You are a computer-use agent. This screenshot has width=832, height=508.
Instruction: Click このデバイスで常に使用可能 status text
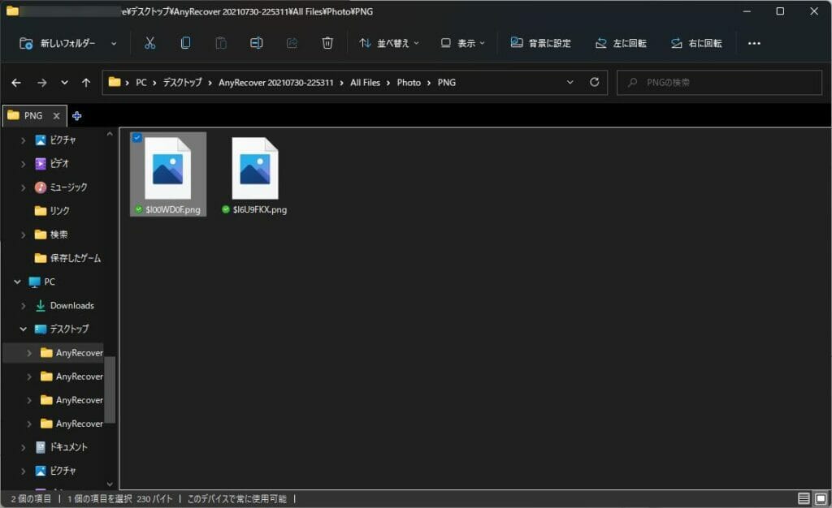tap(236, 499)
